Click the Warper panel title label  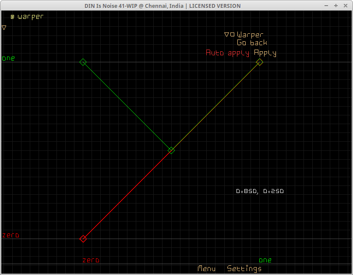point(250,35)
